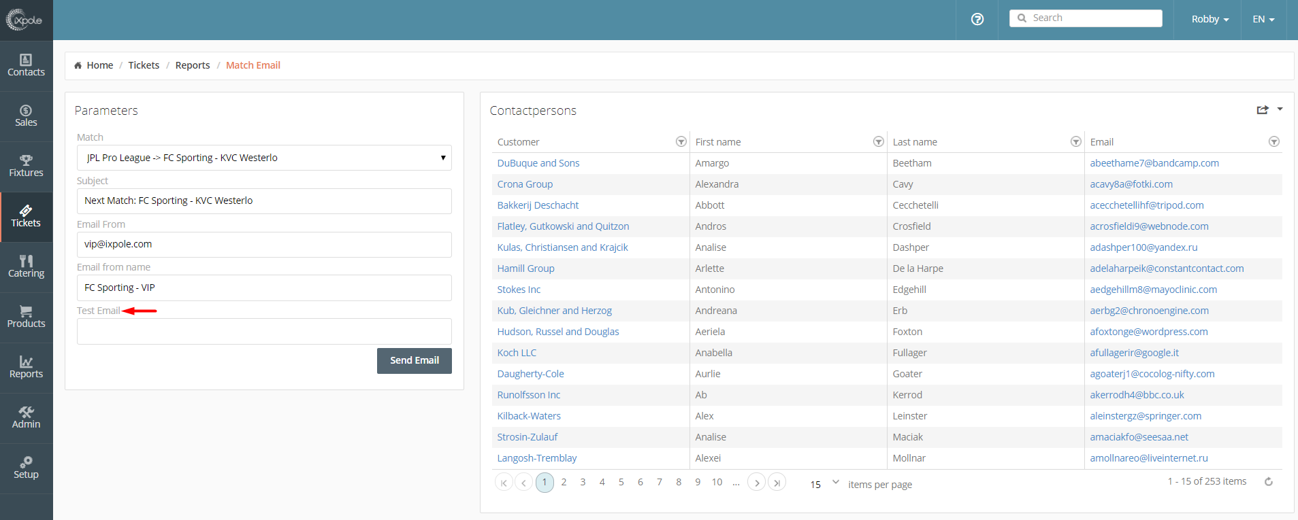The image size is (1298, 520).
Task: Open Fixtures in the sidebar
Action: click(26, 167)
